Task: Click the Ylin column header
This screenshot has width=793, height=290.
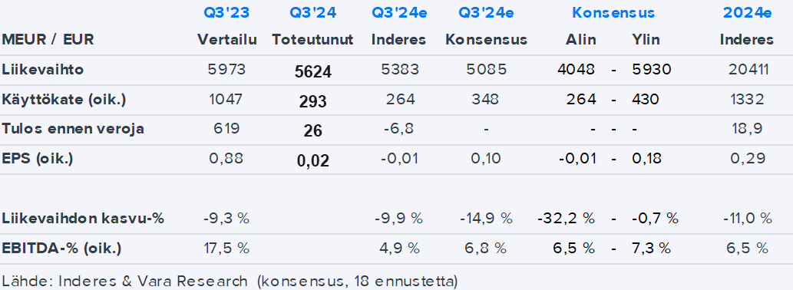Action: 646,39
